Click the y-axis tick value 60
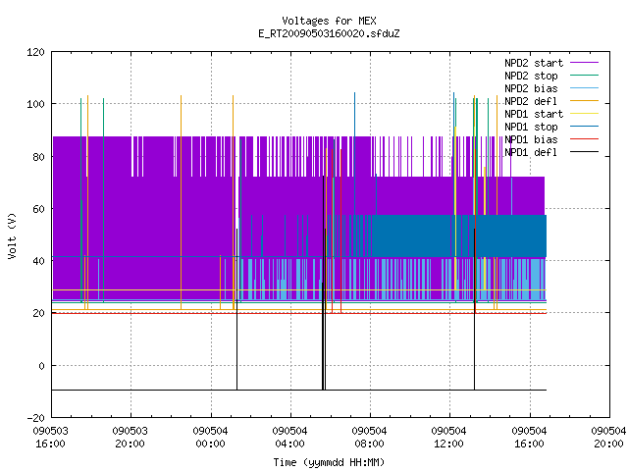Viewport: 628px width, 471px height. pos(38,209)
